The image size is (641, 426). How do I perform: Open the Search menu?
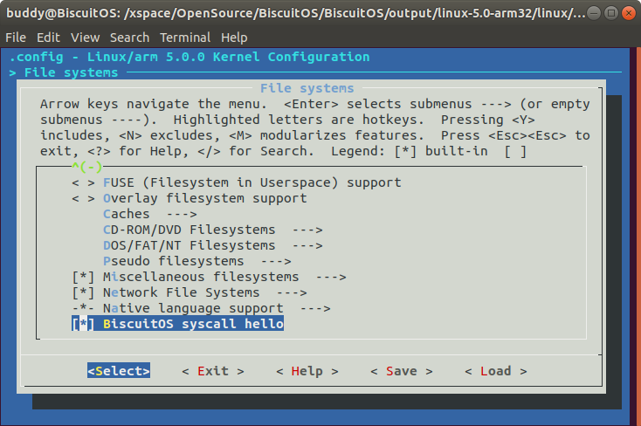point(129,38)
